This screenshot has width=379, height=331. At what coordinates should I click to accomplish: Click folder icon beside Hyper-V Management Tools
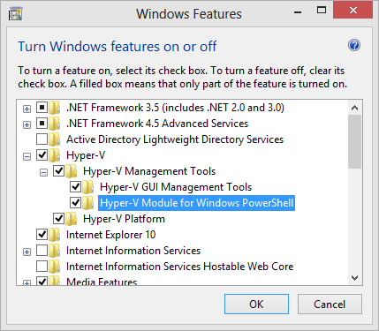click(72, 171)
